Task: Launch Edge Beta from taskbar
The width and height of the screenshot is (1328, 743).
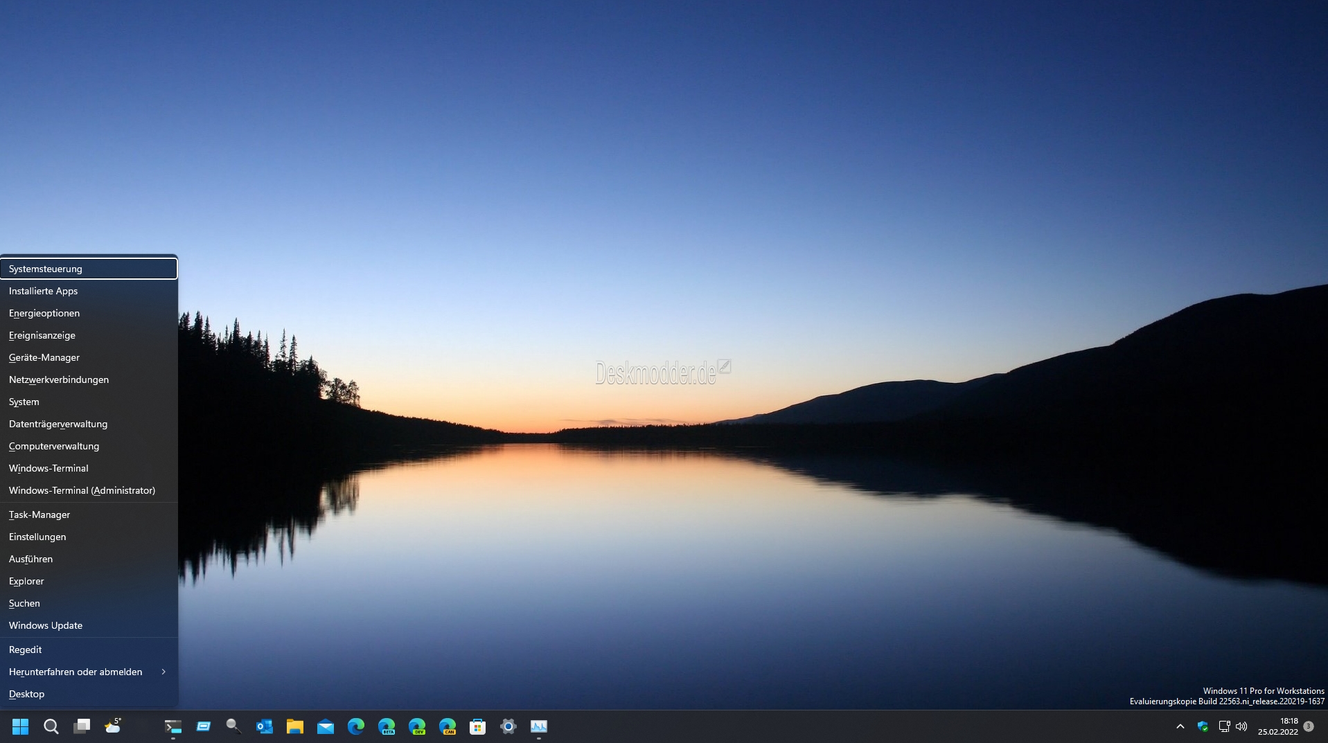Action: click(387, 726)
